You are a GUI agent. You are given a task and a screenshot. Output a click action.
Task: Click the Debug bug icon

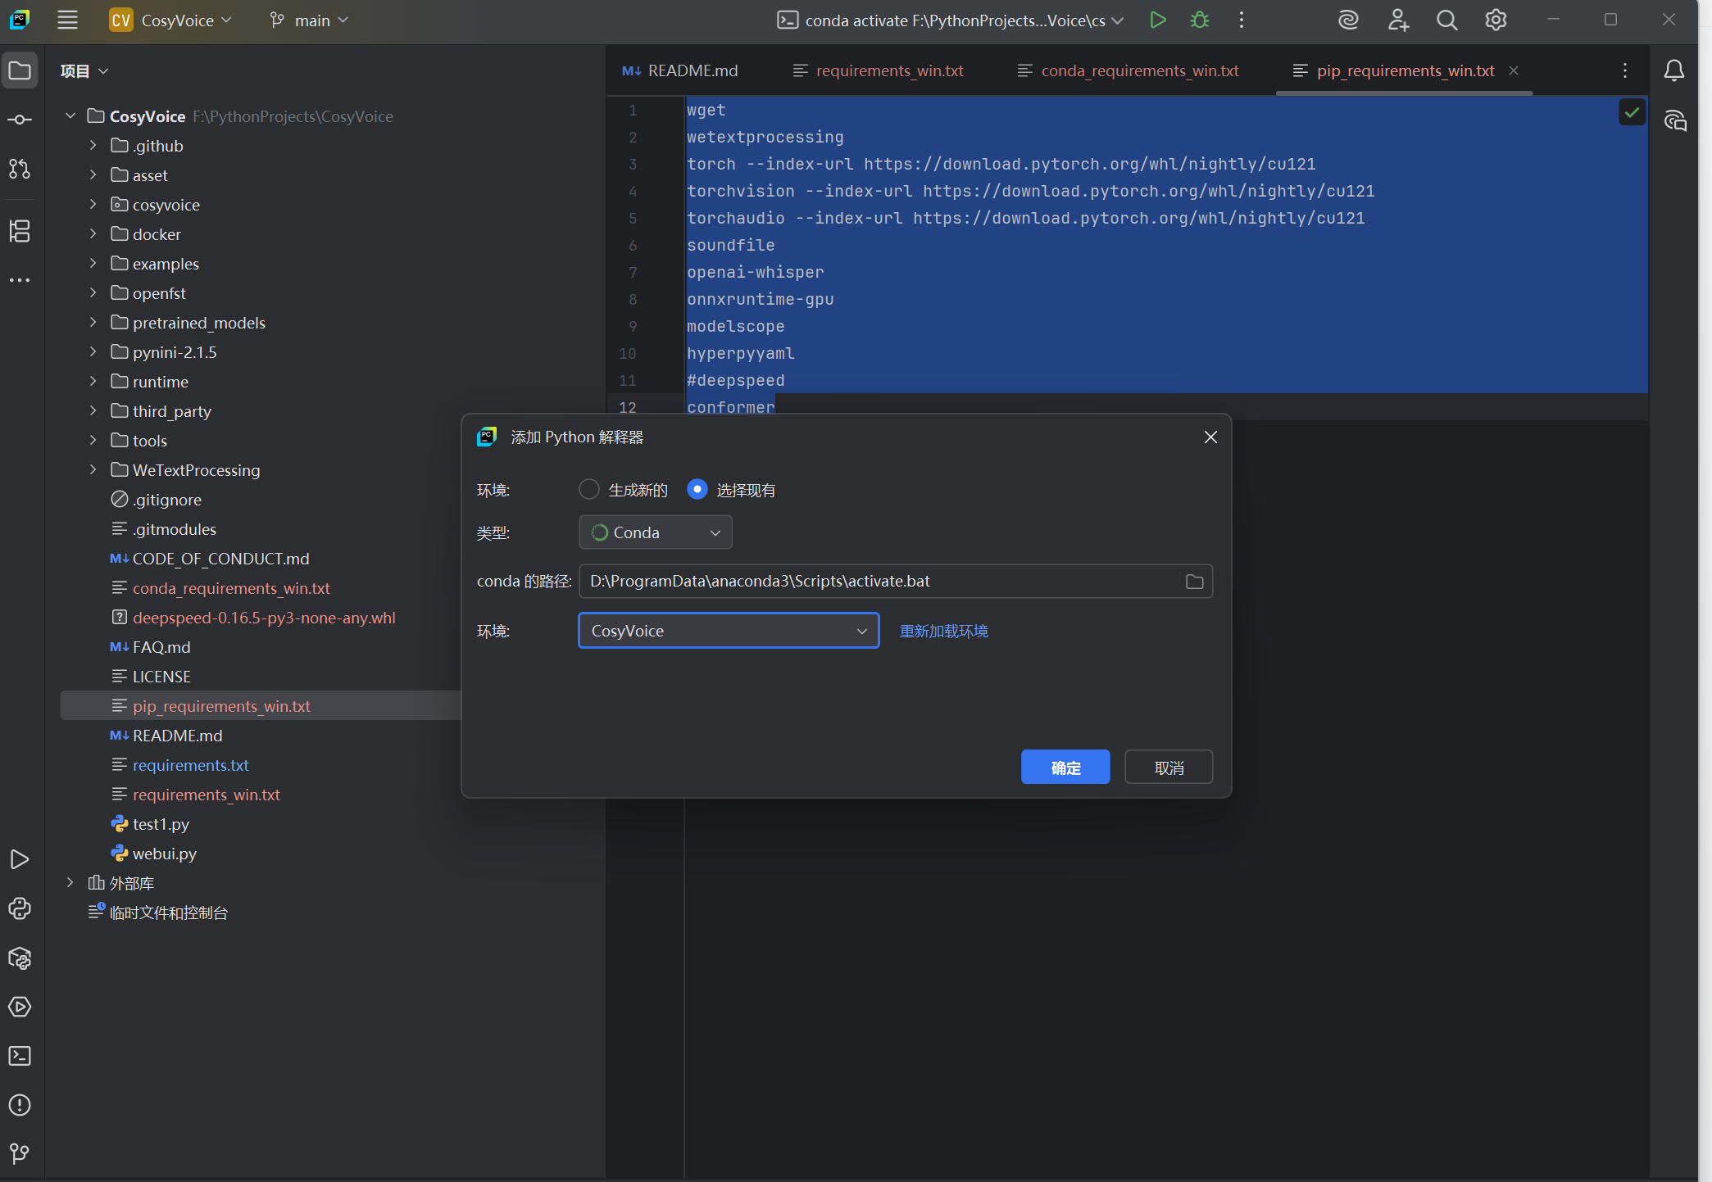[x=1200, y=20]
